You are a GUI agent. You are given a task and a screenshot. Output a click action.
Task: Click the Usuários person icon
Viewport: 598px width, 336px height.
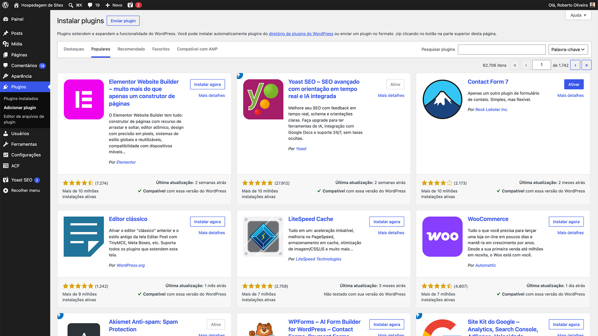pos(6,133)
